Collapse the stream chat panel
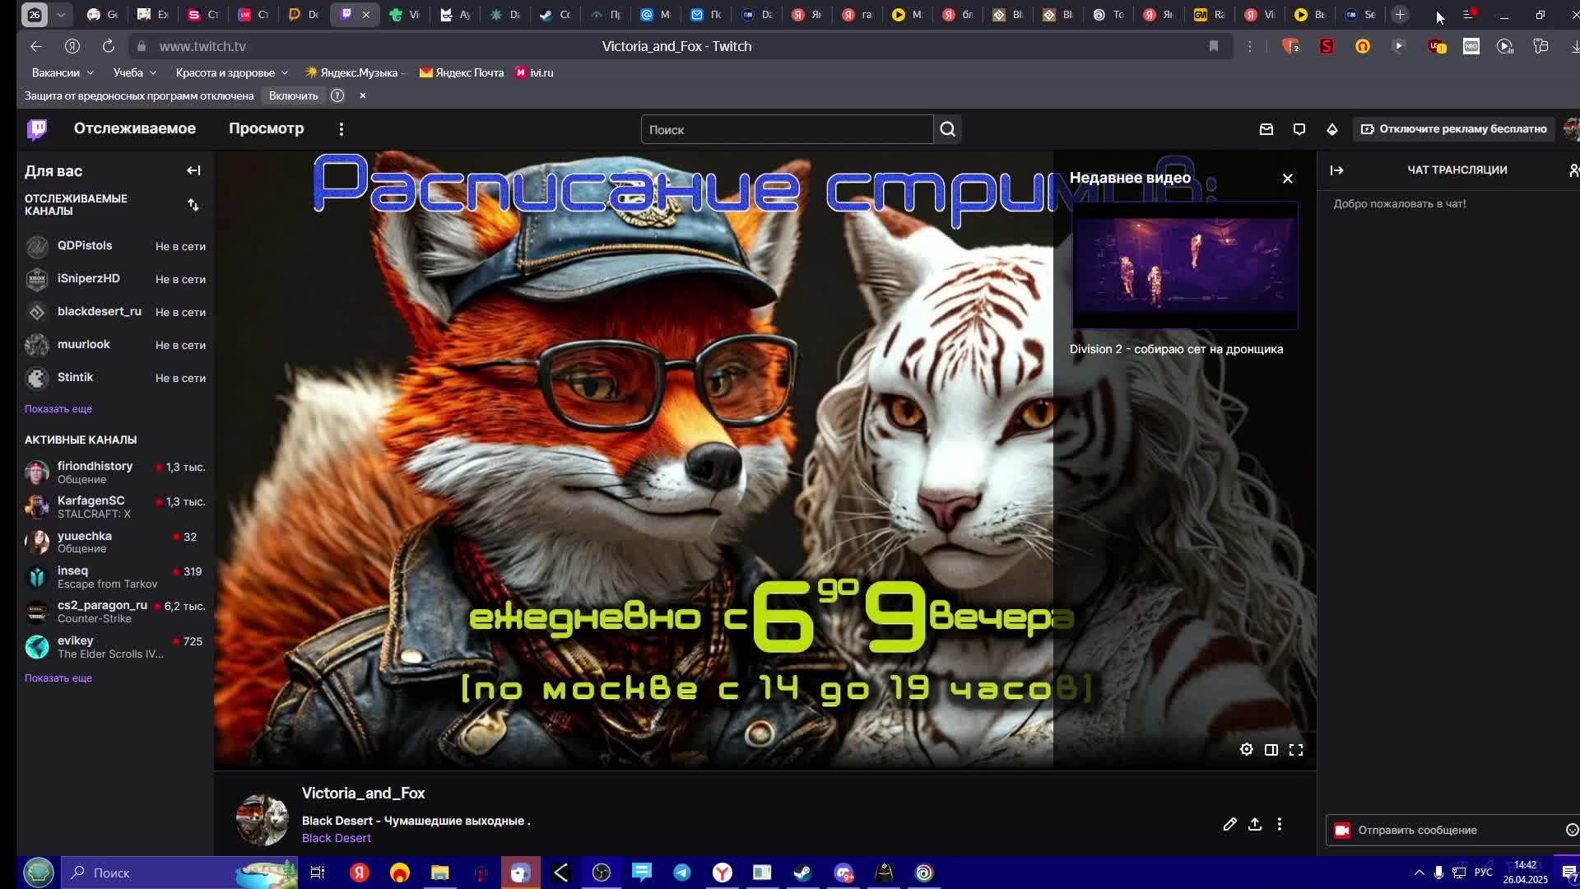Screen dimensions: 1580x889 (1336, 170)
